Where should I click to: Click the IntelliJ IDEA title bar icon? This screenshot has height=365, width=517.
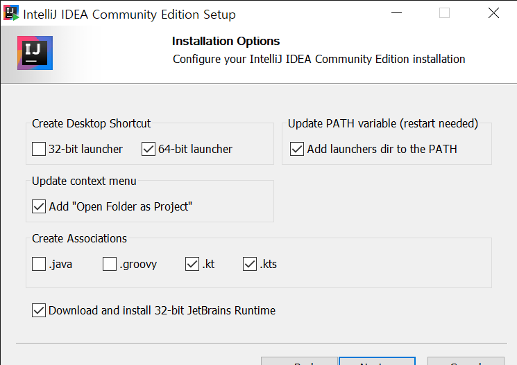[x=11, y=13]
